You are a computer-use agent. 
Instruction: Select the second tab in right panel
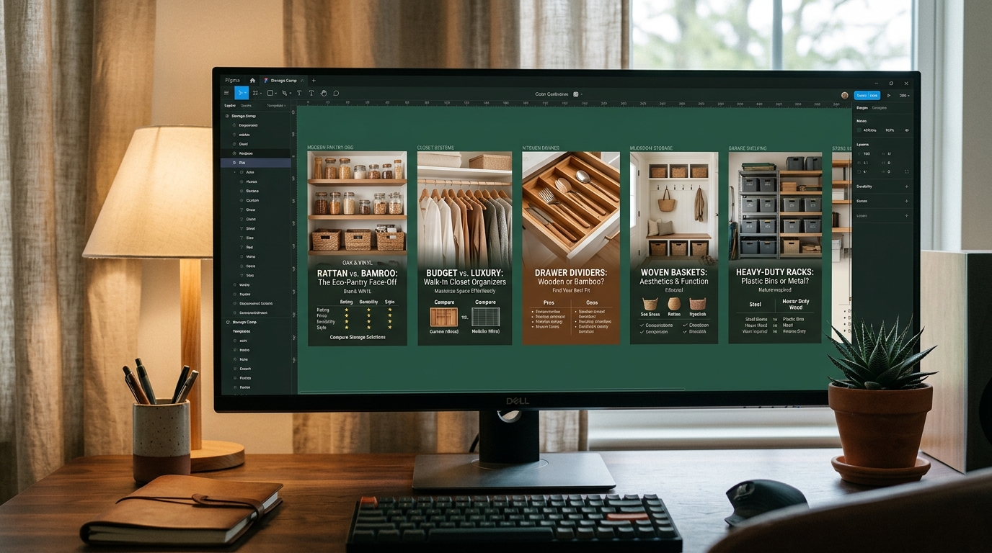879,108
